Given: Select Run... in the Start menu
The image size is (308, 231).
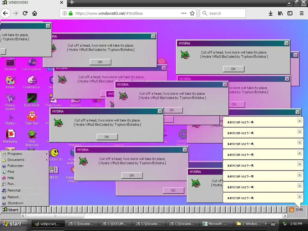Looking at the screenshot, I should (25, 184).
